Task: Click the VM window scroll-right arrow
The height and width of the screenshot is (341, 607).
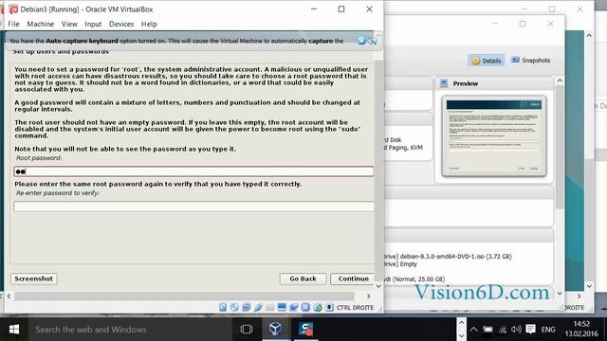Action: click(x=369, y=296)
